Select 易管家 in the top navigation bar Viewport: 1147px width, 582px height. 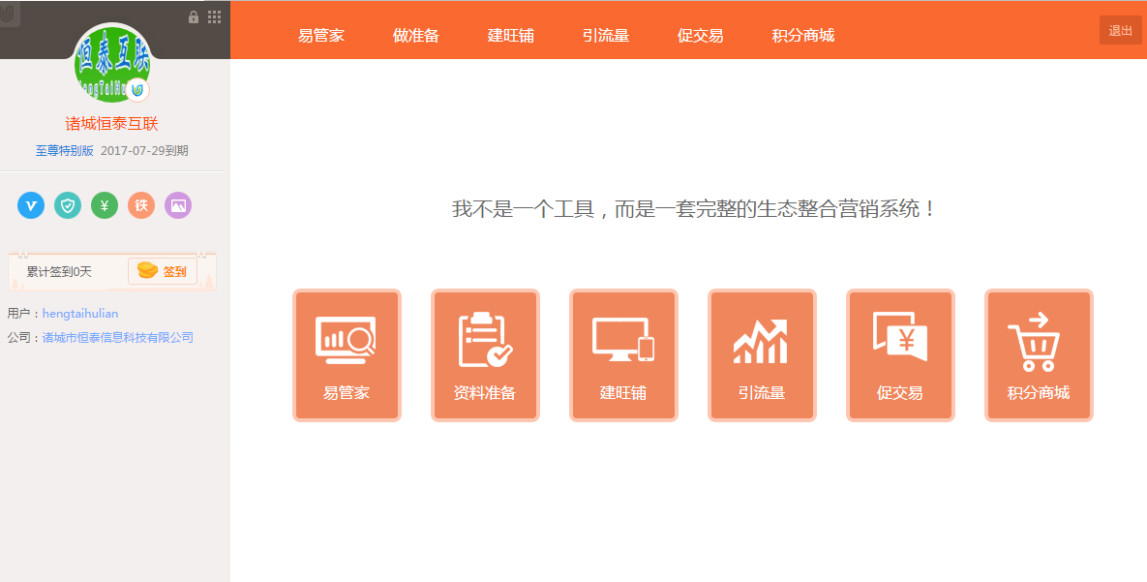(321, 36)
